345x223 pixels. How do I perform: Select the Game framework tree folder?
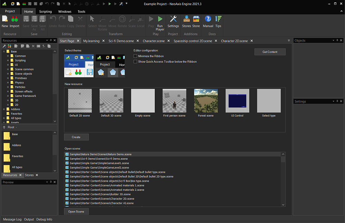25,96
